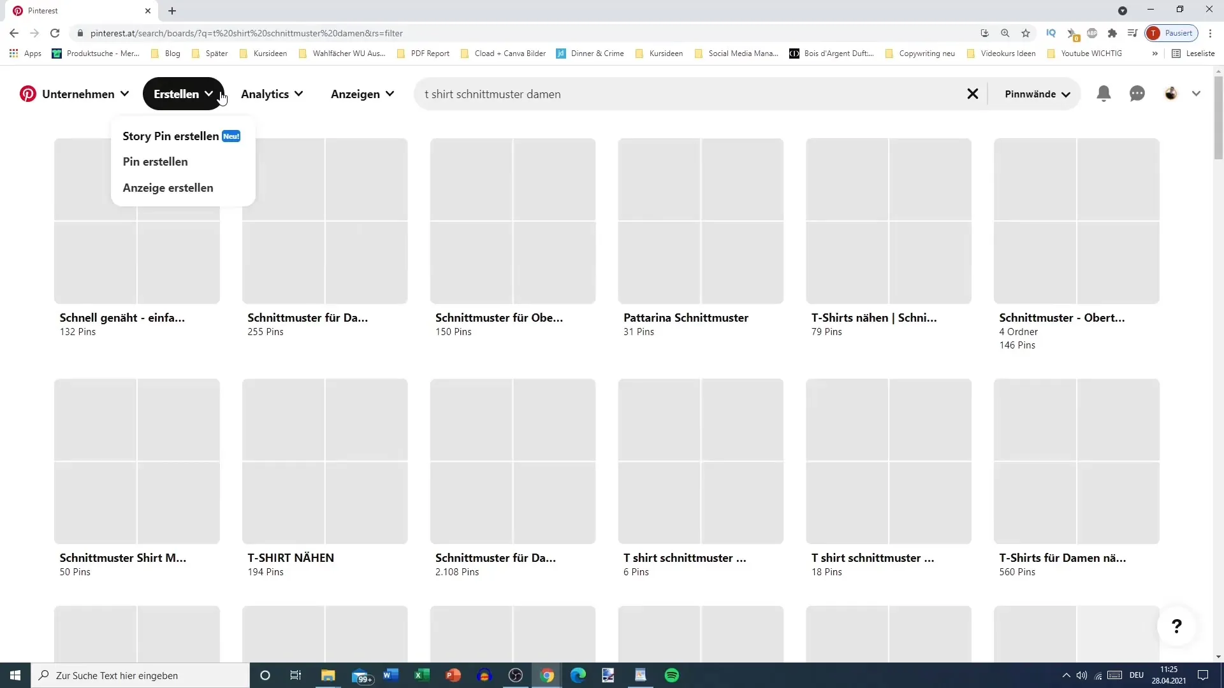
Task: Open the messages chat bubble
Action: tap(1137, 94)
